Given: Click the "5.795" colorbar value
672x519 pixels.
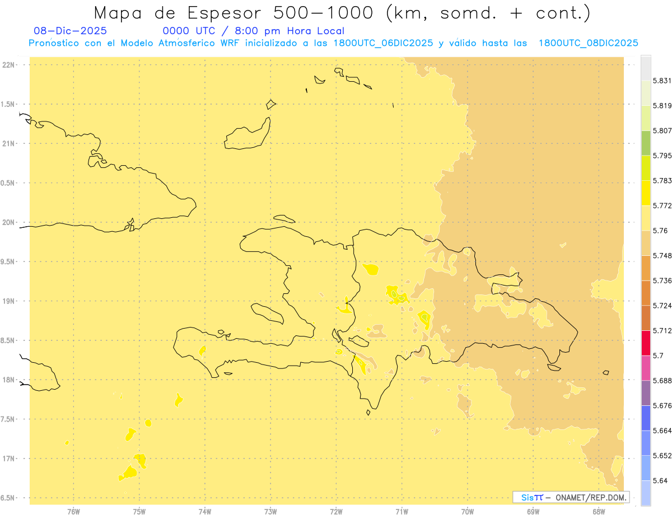Looking at the screenshot, I should click(x=662, y=156).
